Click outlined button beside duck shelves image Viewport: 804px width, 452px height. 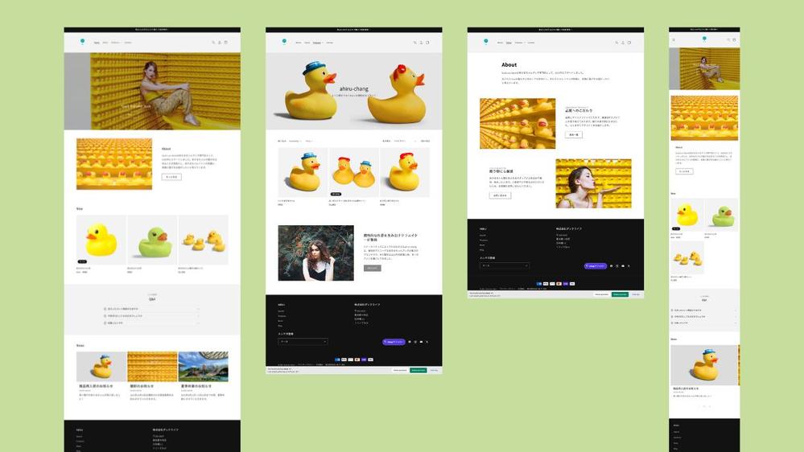[573, 135]
